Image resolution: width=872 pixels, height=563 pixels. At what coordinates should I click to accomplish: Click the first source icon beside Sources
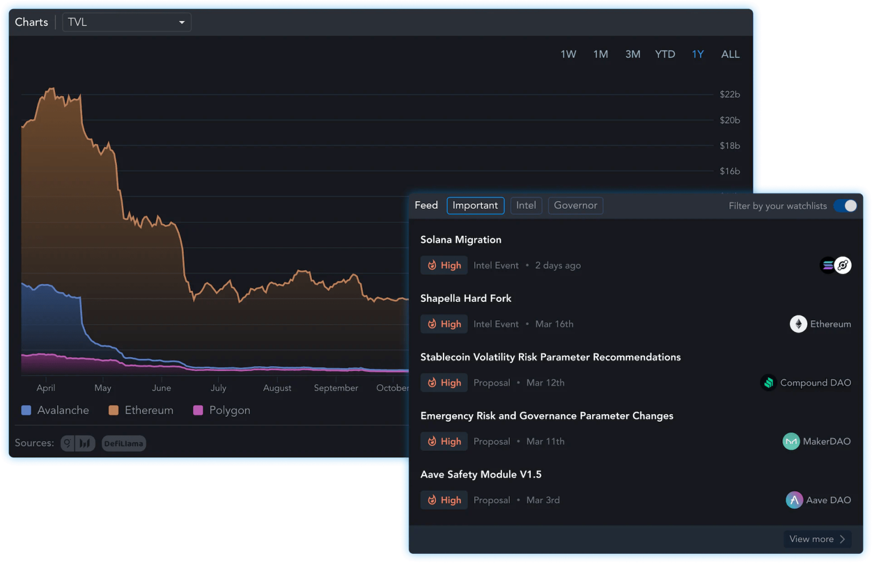[68, 443]
